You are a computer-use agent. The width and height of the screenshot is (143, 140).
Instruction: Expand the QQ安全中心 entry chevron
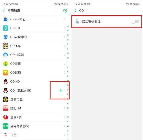coord(65,37)
